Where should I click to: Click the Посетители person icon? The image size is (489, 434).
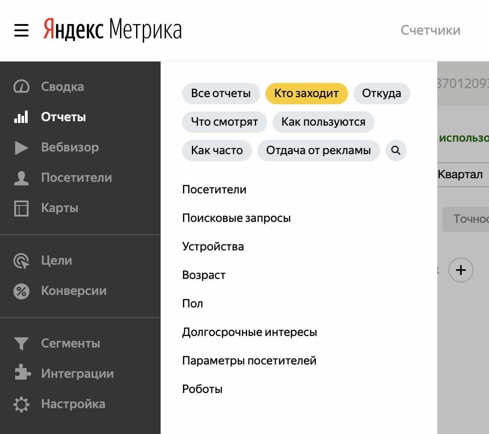(x=22, y=177)
